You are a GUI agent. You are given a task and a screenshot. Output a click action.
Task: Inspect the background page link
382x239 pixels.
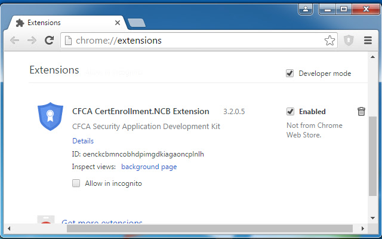149,167
